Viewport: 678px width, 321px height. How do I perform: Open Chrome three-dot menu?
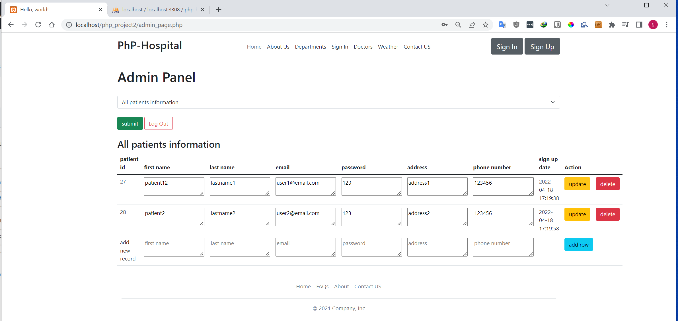pos(667,25)
